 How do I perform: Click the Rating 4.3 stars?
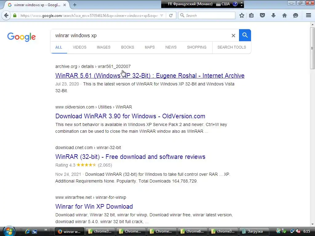(86, 165)
